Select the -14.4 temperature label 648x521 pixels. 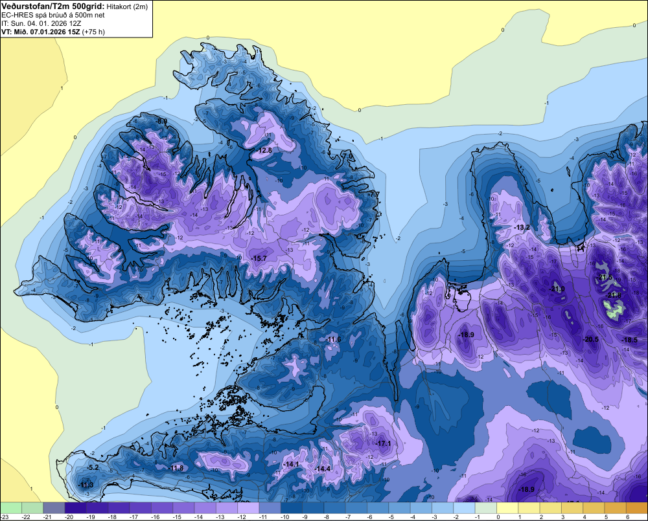(x=322, y=469)
